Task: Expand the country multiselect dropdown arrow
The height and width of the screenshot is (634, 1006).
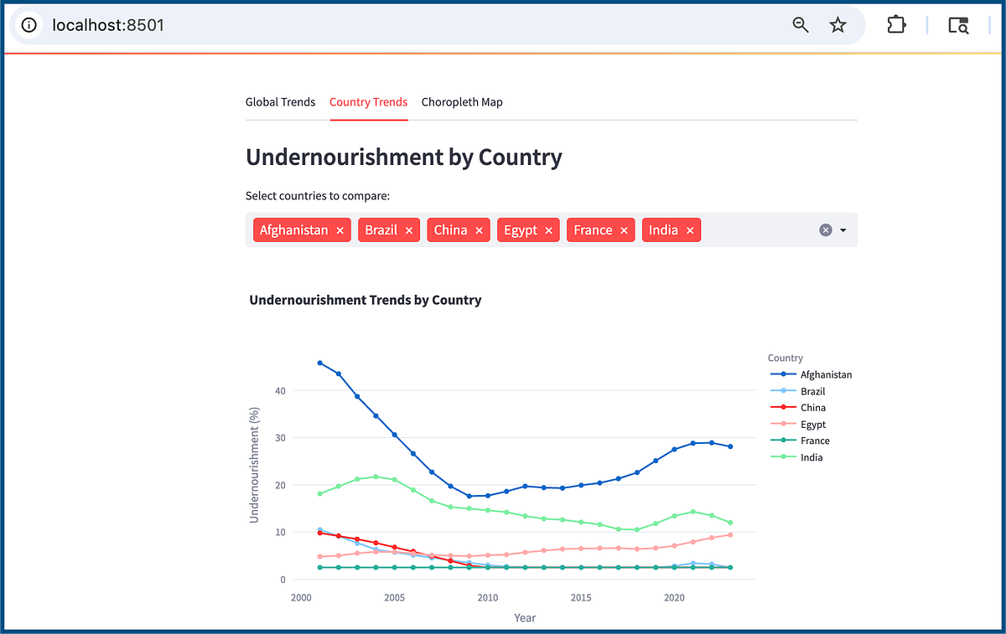Action: [843, 230]
